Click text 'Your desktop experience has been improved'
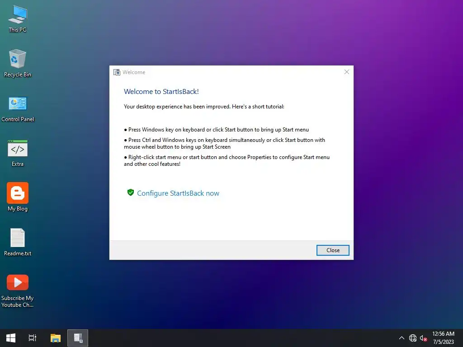This screenshot has width=463, height=347. tap(177, 107)
